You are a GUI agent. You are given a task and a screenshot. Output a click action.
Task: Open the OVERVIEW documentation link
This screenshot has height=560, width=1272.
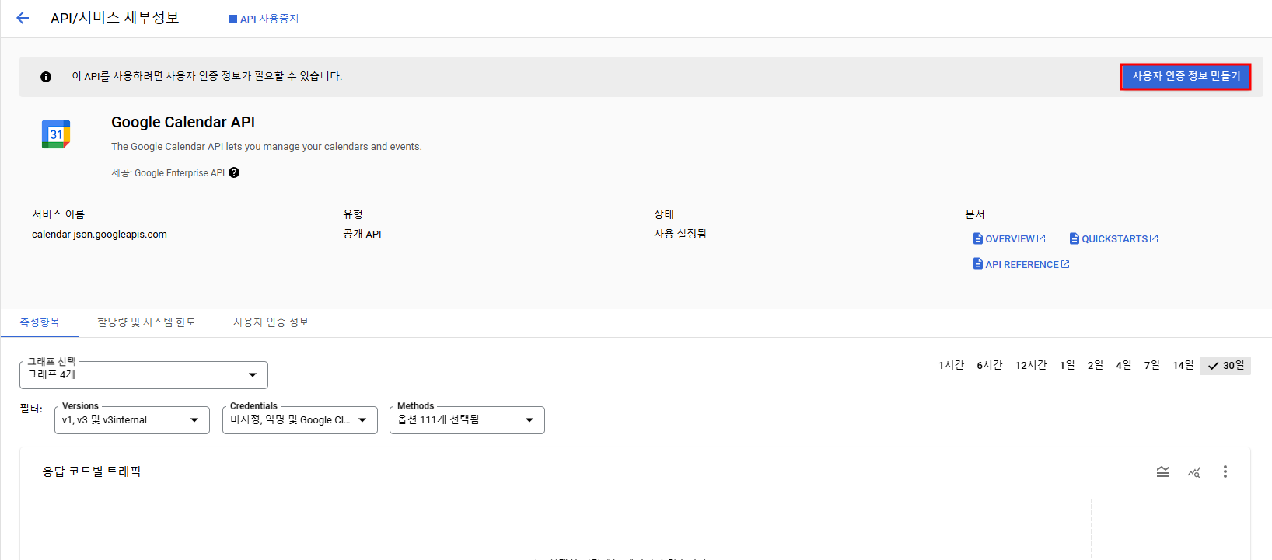click(x=1009, y=238)
